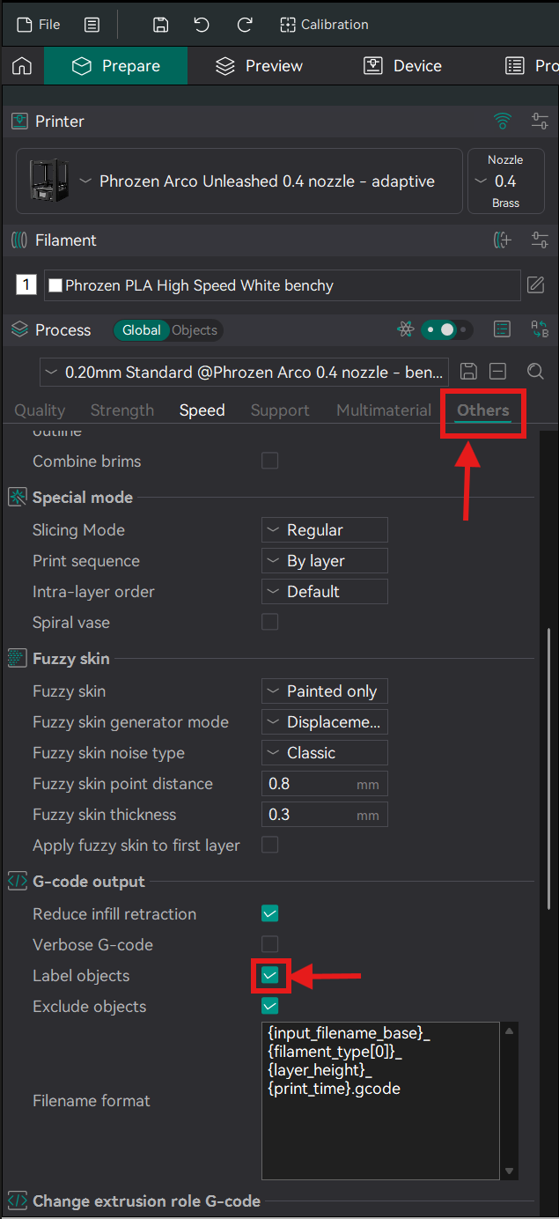Open the Nozzle 0.4 size dropdown
The height and width of the screenshot is (1219, 559).
click(x=505, y=181)
